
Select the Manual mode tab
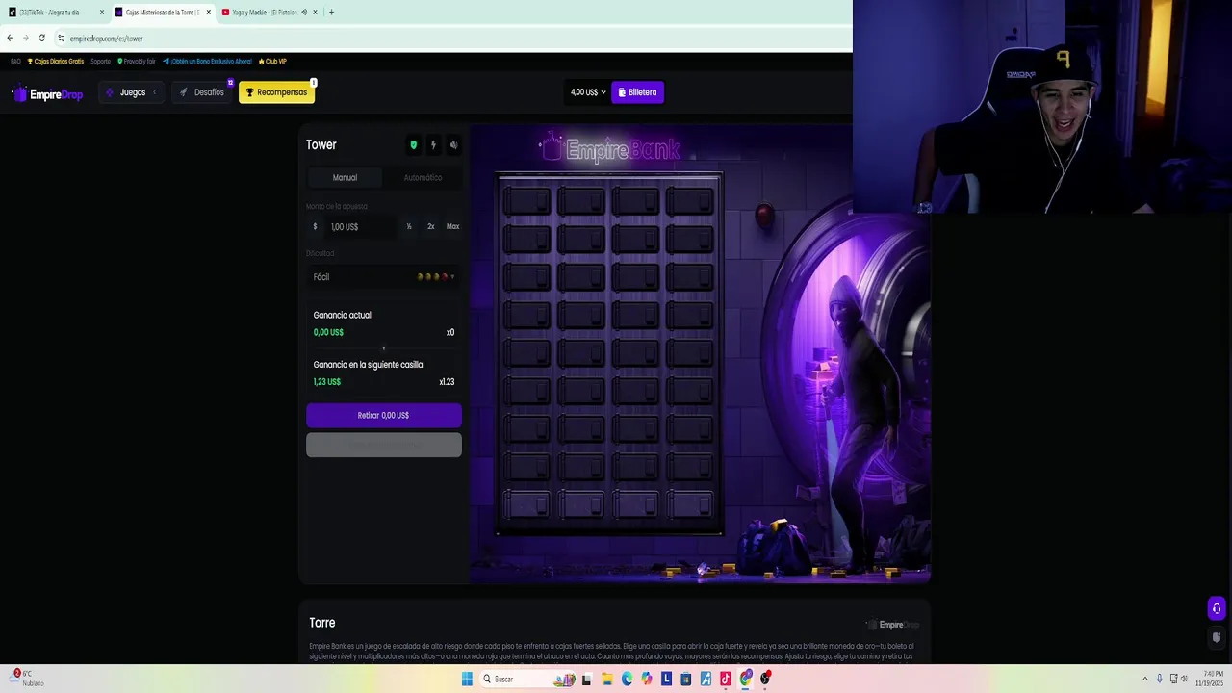(x=345, y=177)
